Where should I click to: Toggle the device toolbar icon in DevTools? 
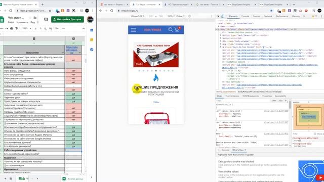tap(223, 16)
